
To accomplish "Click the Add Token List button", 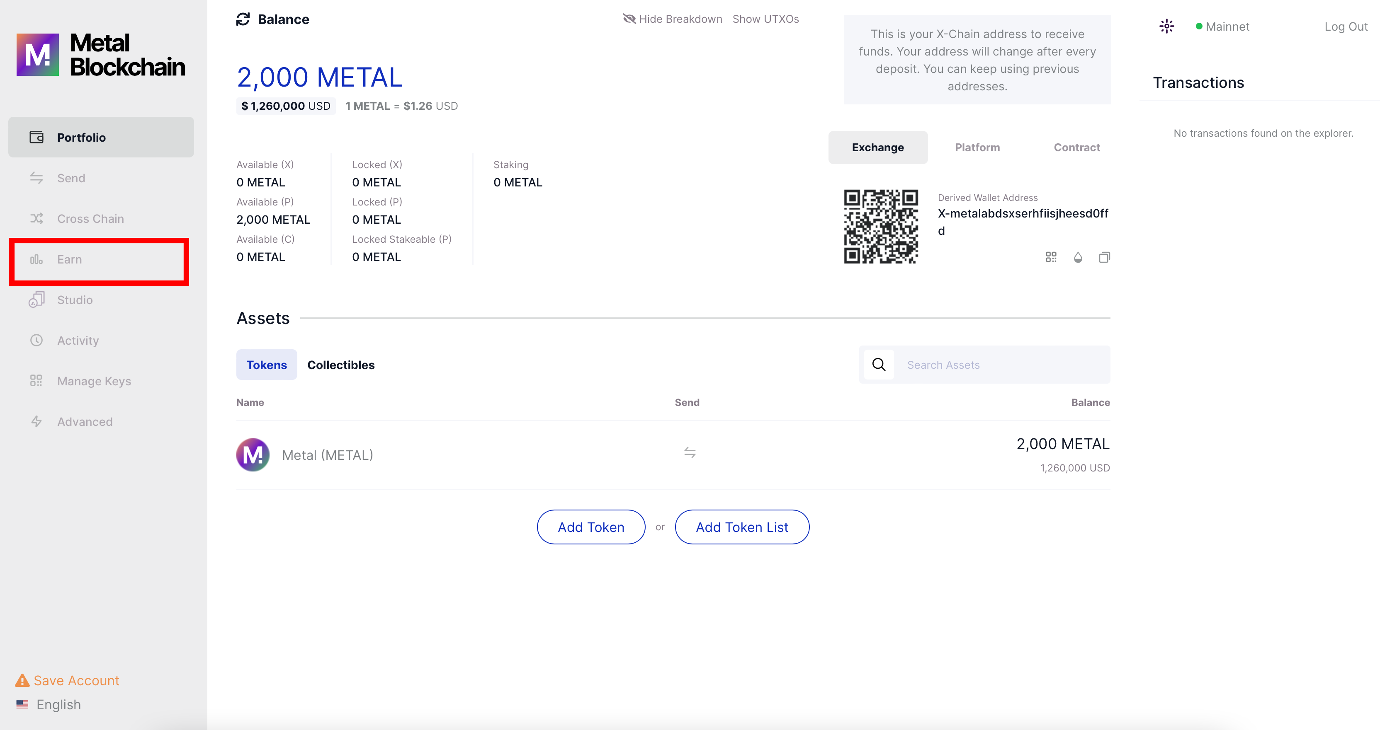I will (x=741, y=527).
